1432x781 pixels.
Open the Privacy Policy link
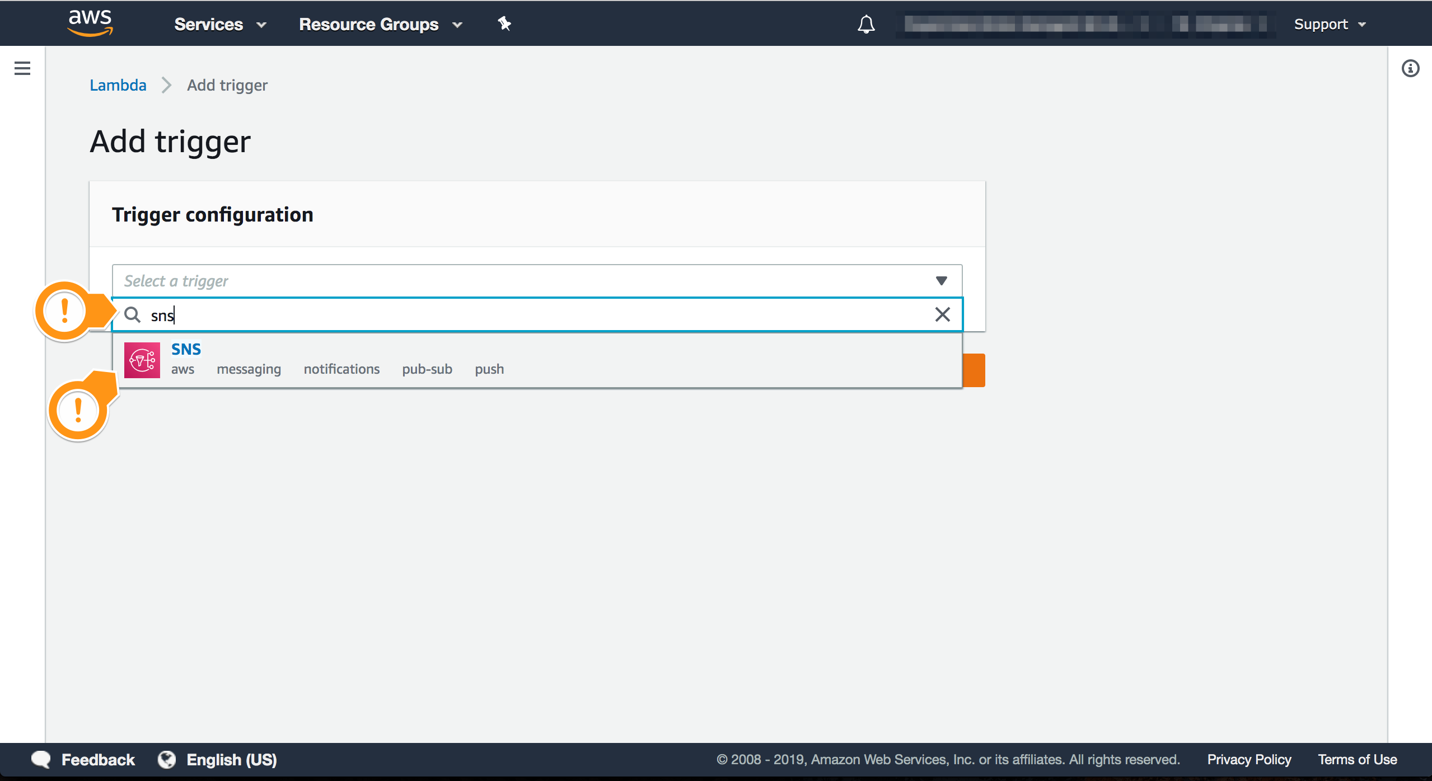coord(1249,760)
